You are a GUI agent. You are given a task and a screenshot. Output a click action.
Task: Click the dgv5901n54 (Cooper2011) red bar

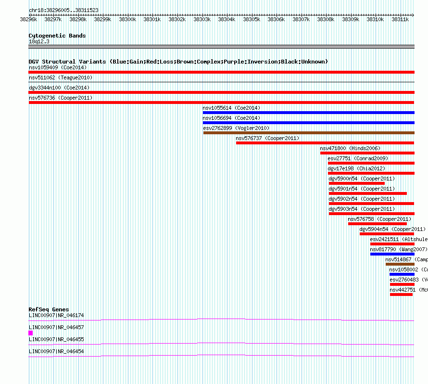click(368, 193)
